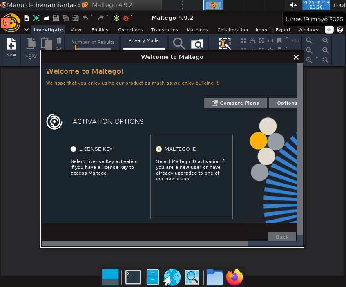Click the Compare Plans button
The width and height of the screenshot is (346, 287).
coord(235,103)
